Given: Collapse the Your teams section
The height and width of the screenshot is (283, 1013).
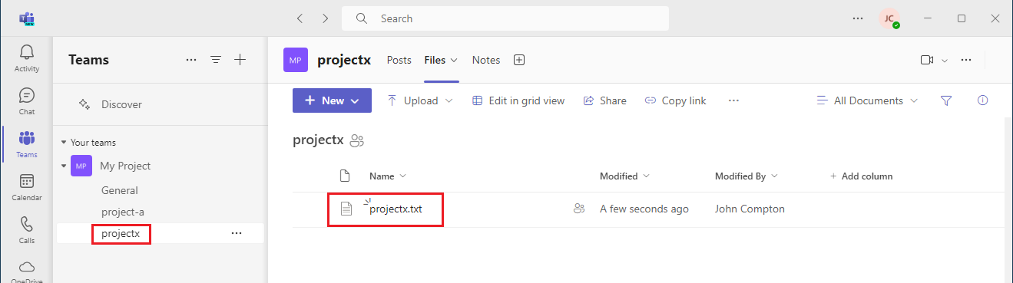Looking at the screenshot, I should tap(64, 143).
